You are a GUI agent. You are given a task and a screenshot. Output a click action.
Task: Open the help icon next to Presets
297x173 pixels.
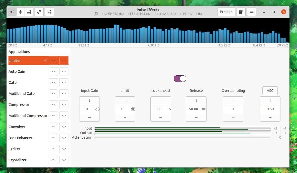(241, 12)
